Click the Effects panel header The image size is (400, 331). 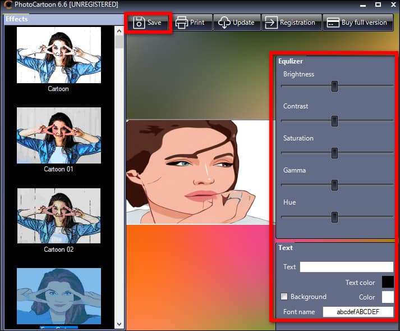(x=64, y=19)
